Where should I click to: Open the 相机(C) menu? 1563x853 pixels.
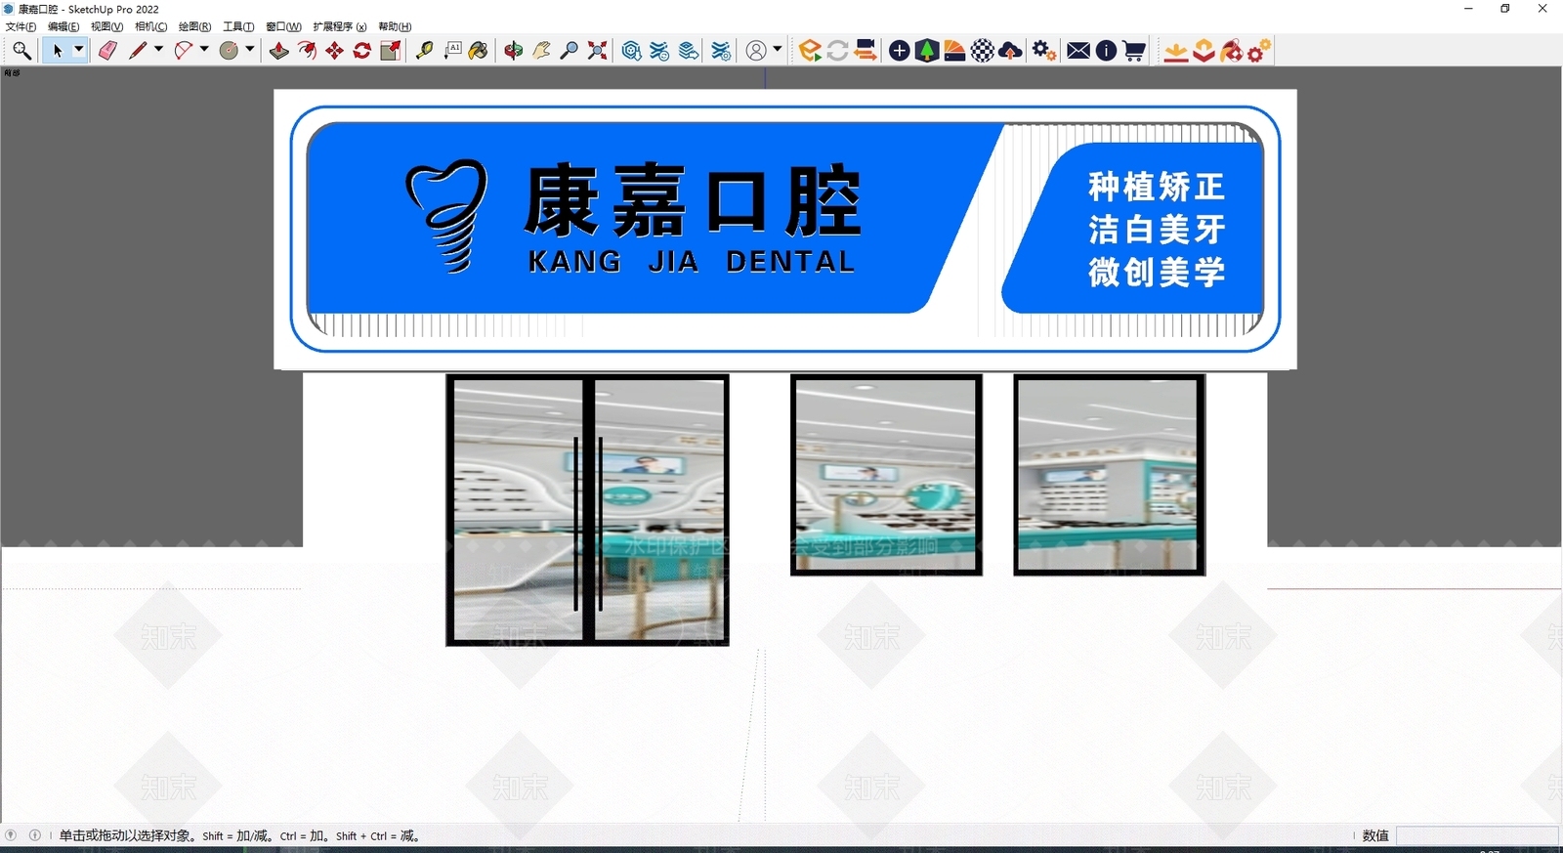[150, 26]
